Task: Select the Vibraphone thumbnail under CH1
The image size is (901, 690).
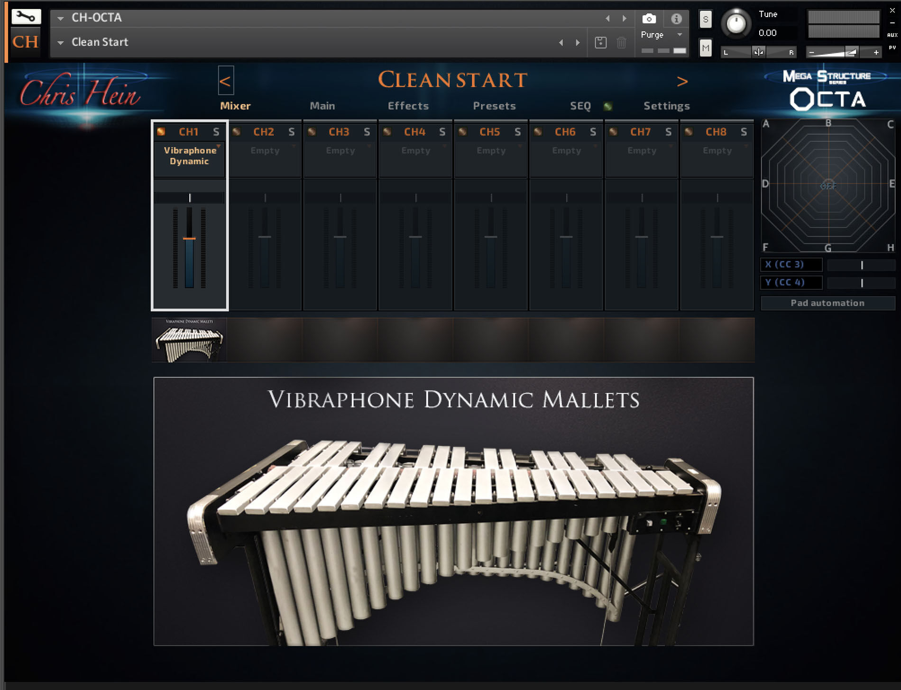Action: pos(189,340)
